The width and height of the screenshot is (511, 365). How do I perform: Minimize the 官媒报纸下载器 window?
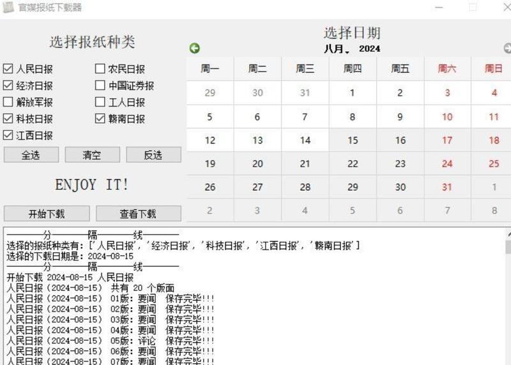(x=439, y=7)
